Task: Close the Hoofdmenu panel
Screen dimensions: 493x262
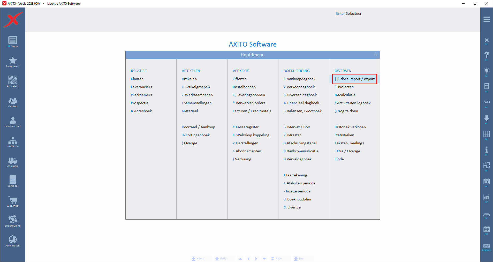Action: coord(376,55)
